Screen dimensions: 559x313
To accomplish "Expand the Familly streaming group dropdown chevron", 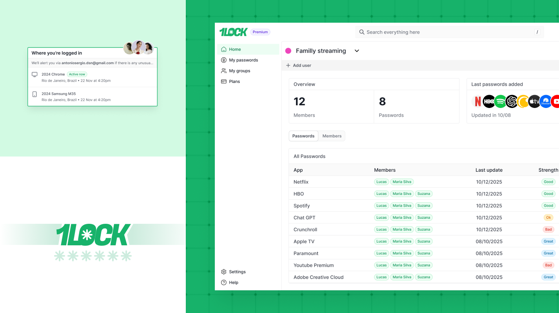I will point(357,51).
